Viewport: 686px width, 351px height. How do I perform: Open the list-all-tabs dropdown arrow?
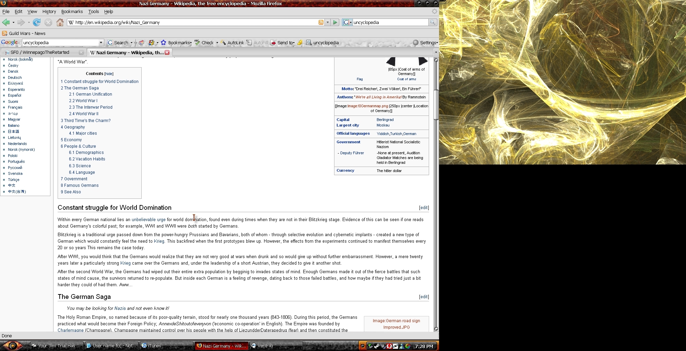pos(436,52)
